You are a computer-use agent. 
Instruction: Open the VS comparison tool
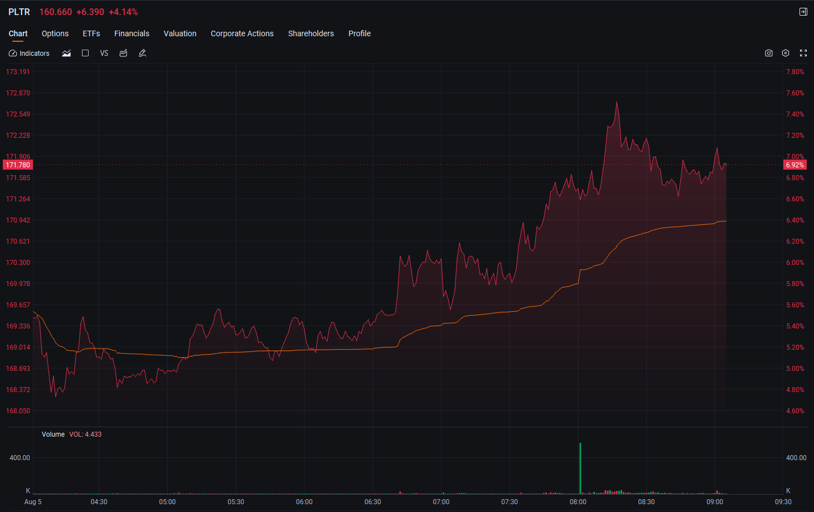(x=104, y=54)
